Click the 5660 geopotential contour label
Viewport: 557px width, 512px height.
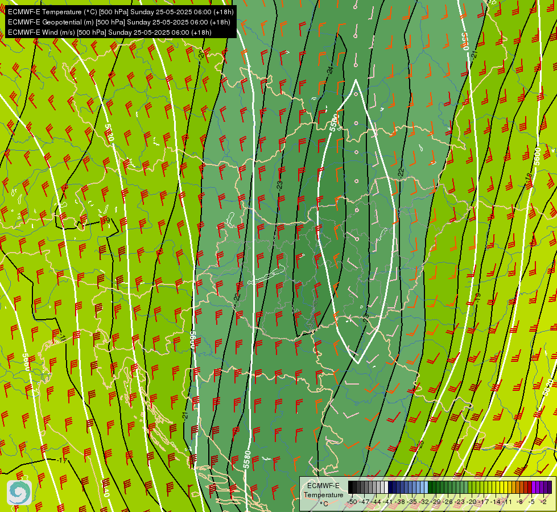point(26,362)
